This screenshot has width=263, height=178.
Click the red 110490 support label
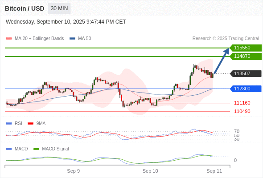click(242, 111)
